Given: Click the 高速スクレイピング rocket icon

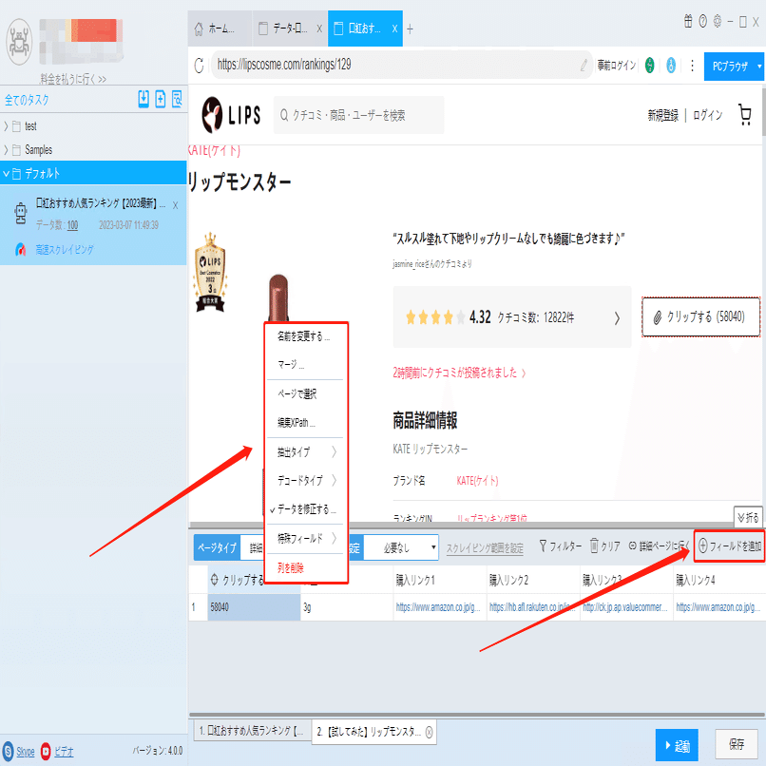Looking at the screenshot, I should 21,250.
